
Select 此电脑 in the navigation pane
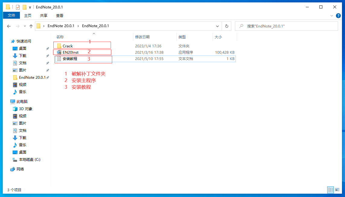22,101
